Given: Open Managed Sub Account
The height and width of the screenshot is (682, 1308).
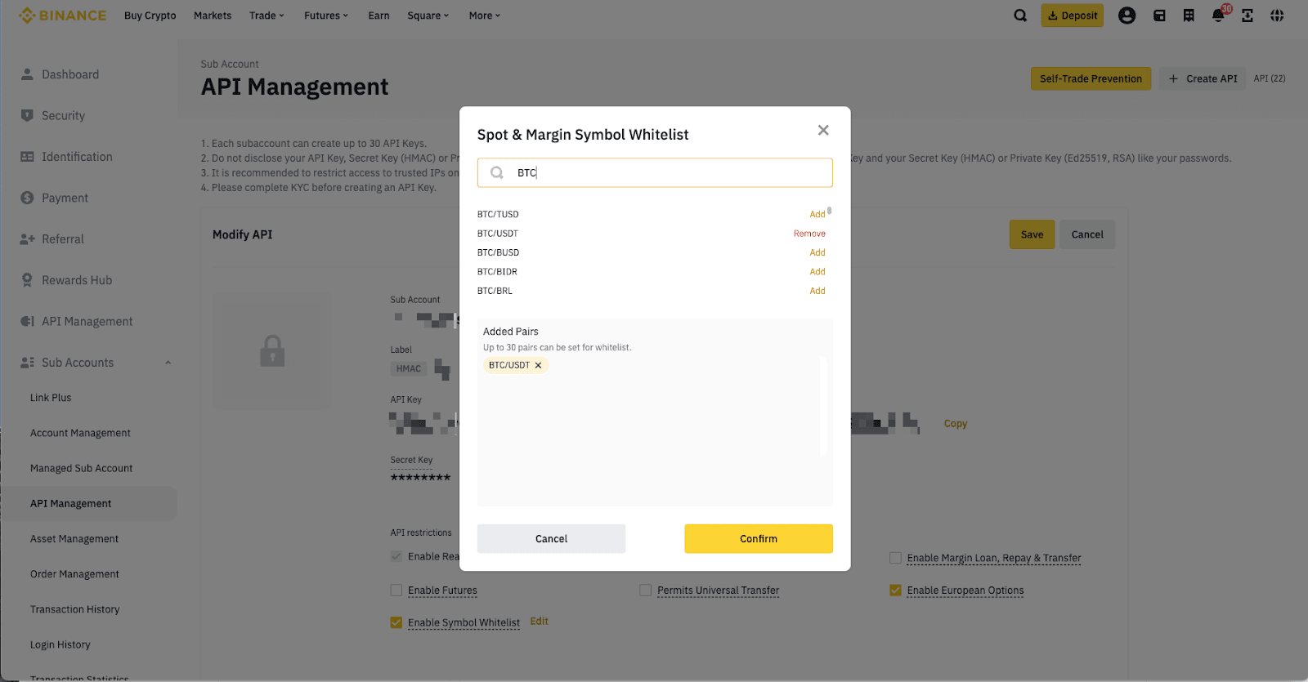Looking at the screenshot, I should 81,468.
